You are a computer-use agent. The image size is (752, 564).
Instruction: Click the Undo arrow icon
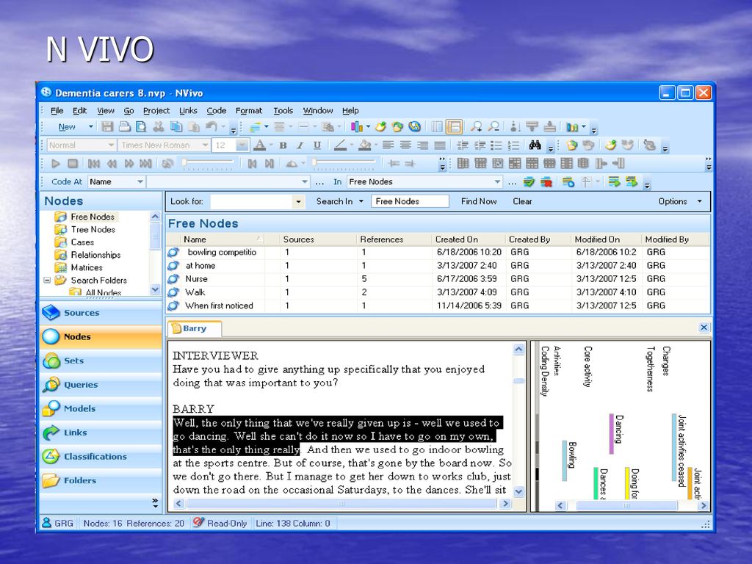tap(211, 127)
